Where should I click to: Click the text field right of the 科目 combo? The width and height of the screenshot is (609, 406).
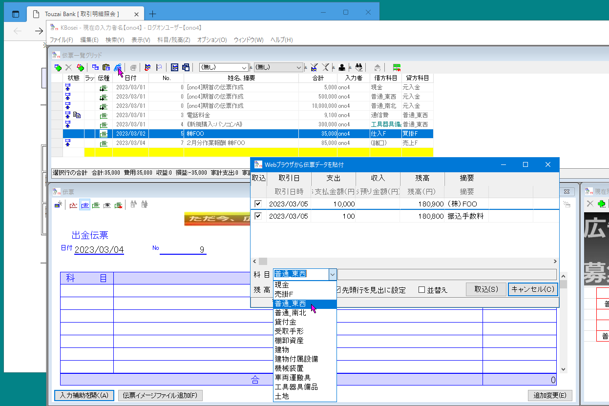pyautogui.click(x=447, y=274)
